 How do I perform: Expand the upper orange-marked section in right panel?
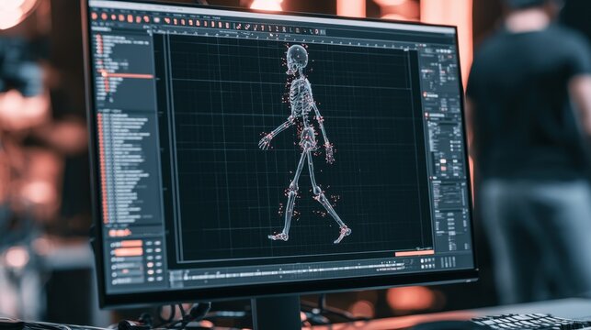(x=426, y=95)
